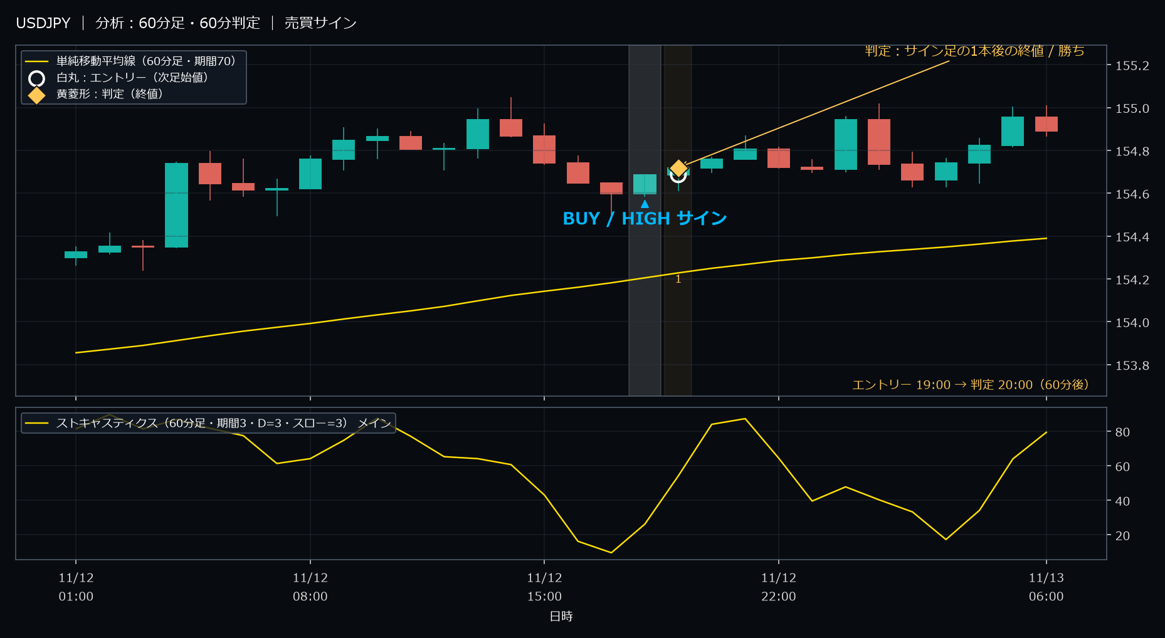Image resolution: width=1165 pixels, height=638 pixels.
Task: Click the white circle icon in legend
Action: [x=37, y=78]
